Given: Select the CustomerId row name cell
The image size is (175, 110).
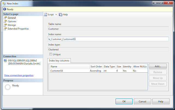Looking at the screenshot, I should click(x=70, y=71).
